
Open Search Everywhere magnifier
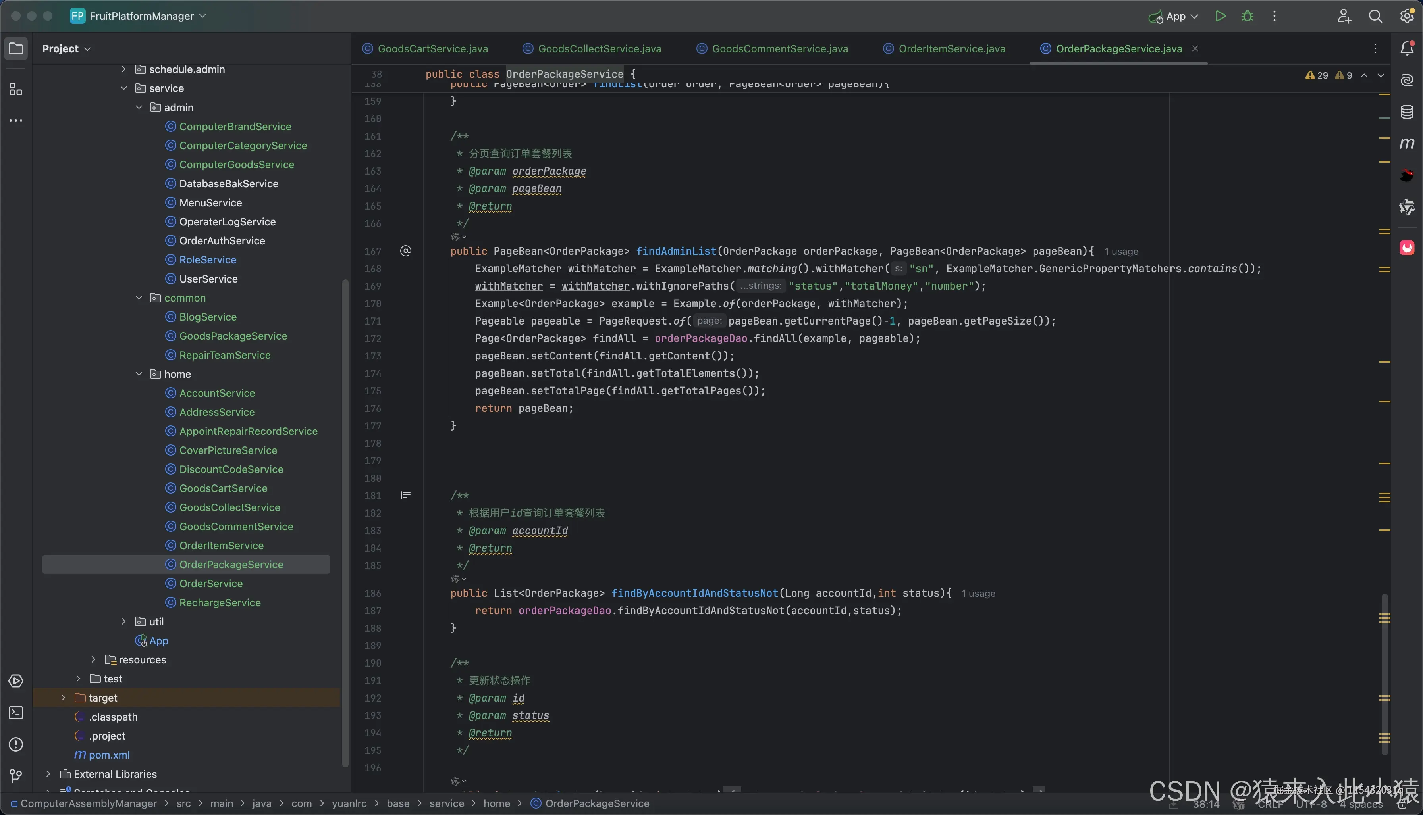[1375, 16]
